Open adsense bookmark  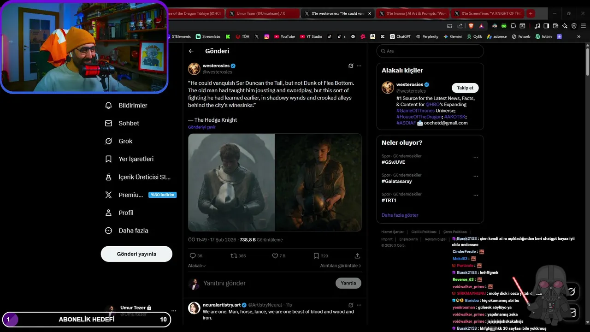point(497,36)
